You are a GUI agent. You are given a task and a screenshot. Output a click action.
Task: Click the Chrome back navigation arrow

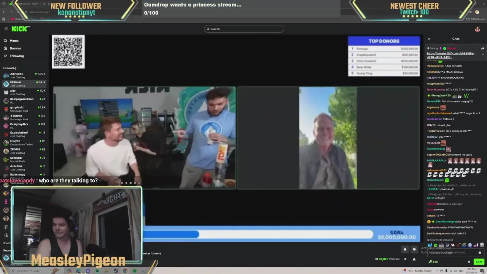click(4, 12)
